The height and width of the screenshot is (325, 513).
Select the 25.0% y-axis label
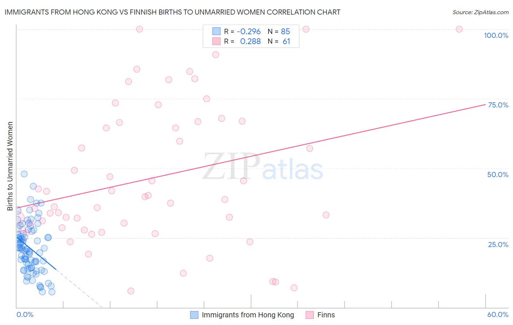[x=498, y=244]
